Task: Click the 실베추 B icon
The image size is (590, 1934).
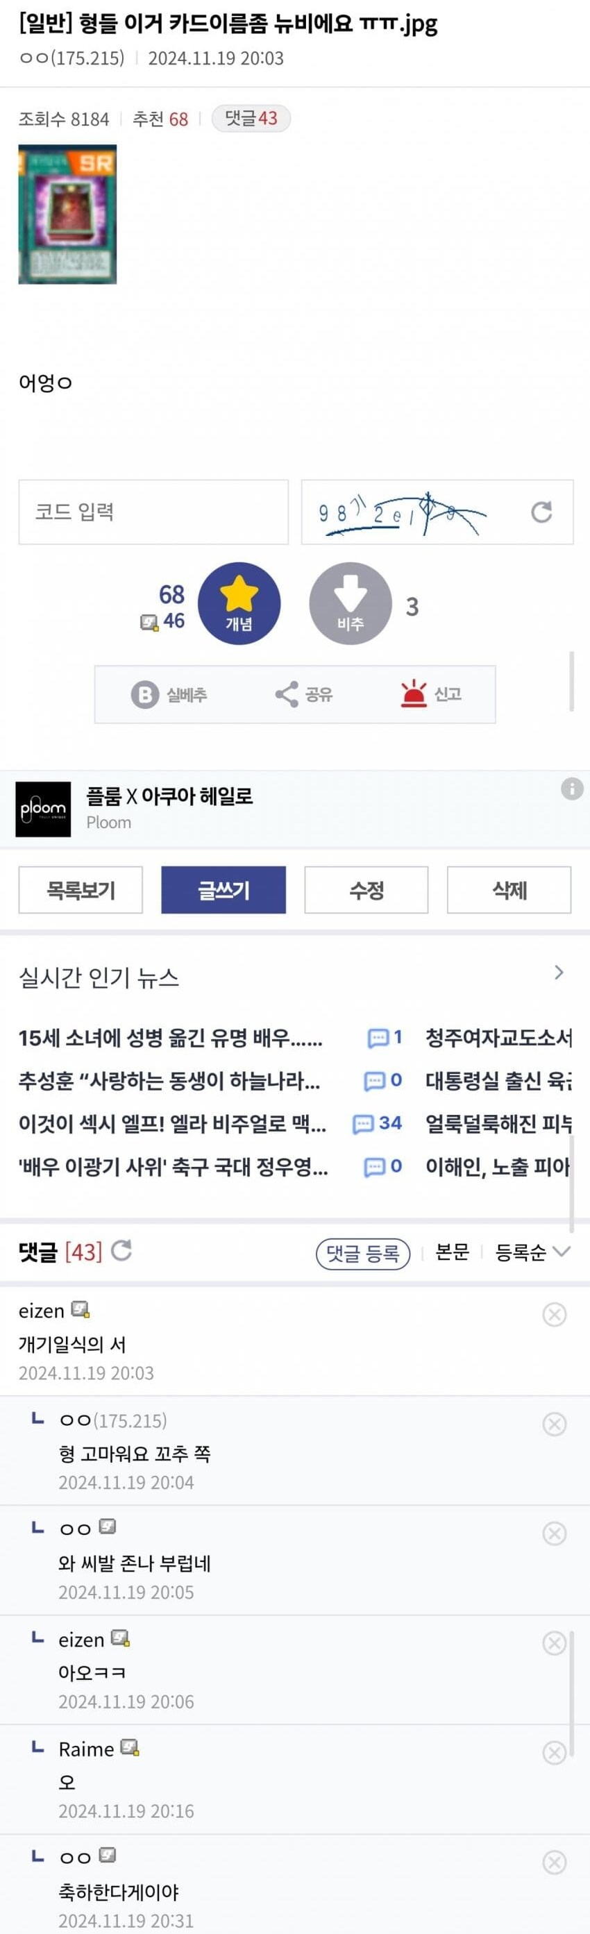Action: pyautogui.click(x=145, y=694)
